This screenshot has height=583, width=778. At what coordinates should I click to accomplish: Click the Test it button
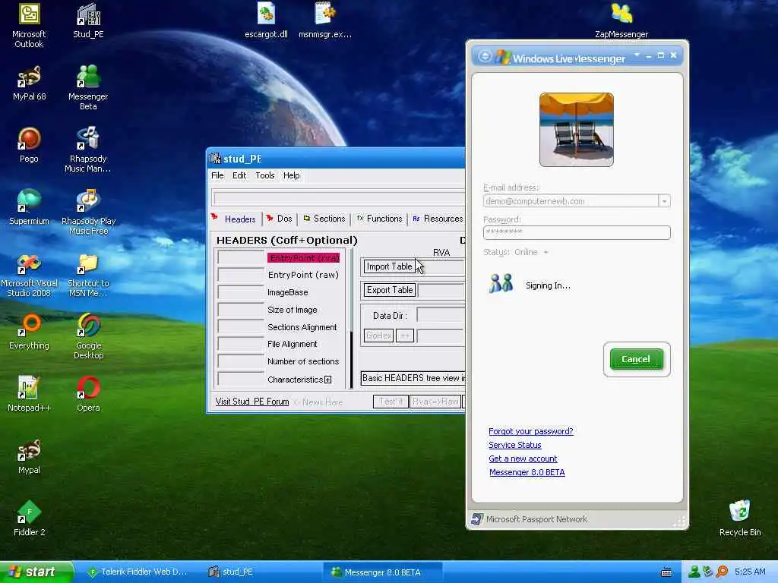tap(391, 402)
